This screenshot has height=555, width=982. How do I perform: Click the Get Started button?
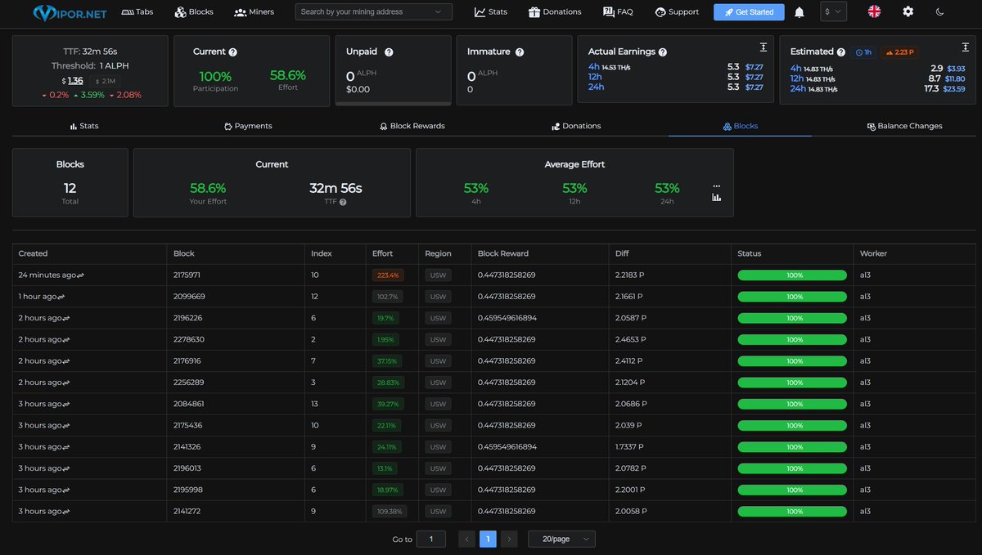click(x=749, y=12)
